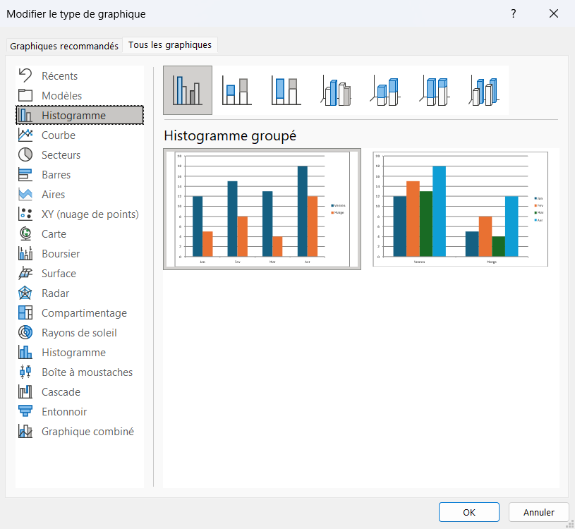Click the Boursier stock chart icon
575x529 pixels.
(x=25, y=254)
